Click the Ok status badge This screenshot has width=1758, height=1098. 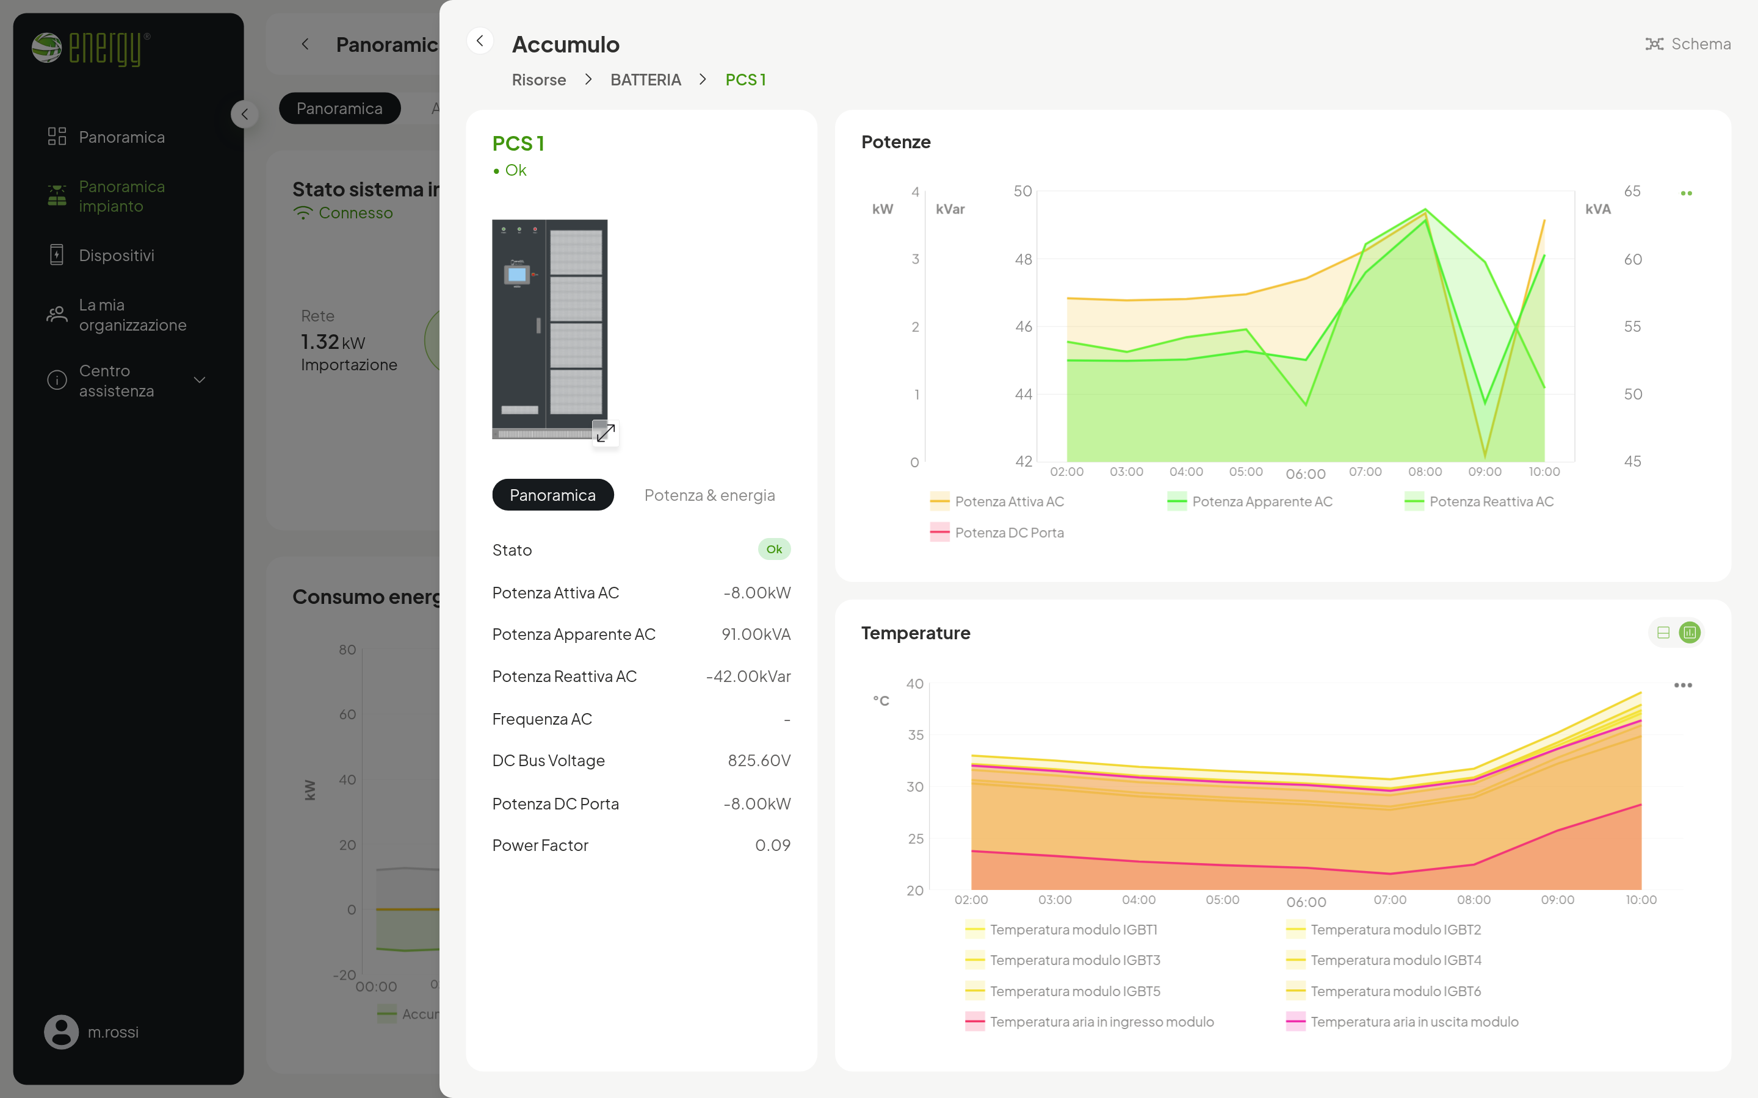tap(773, 550)
